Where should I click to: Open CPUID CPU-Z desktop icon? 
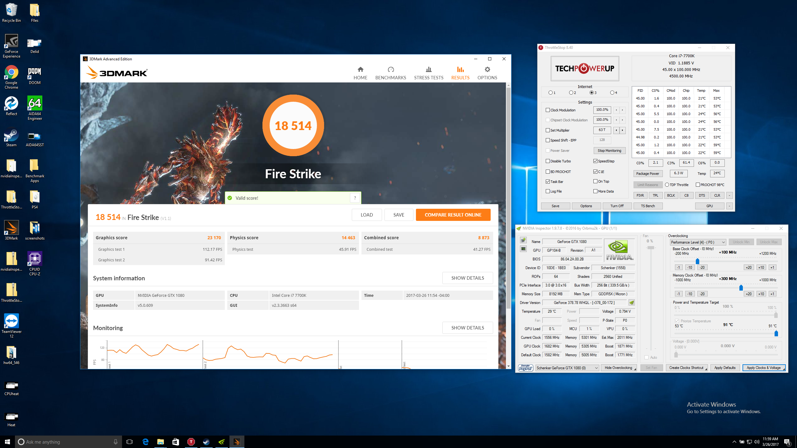coord(35,264)
